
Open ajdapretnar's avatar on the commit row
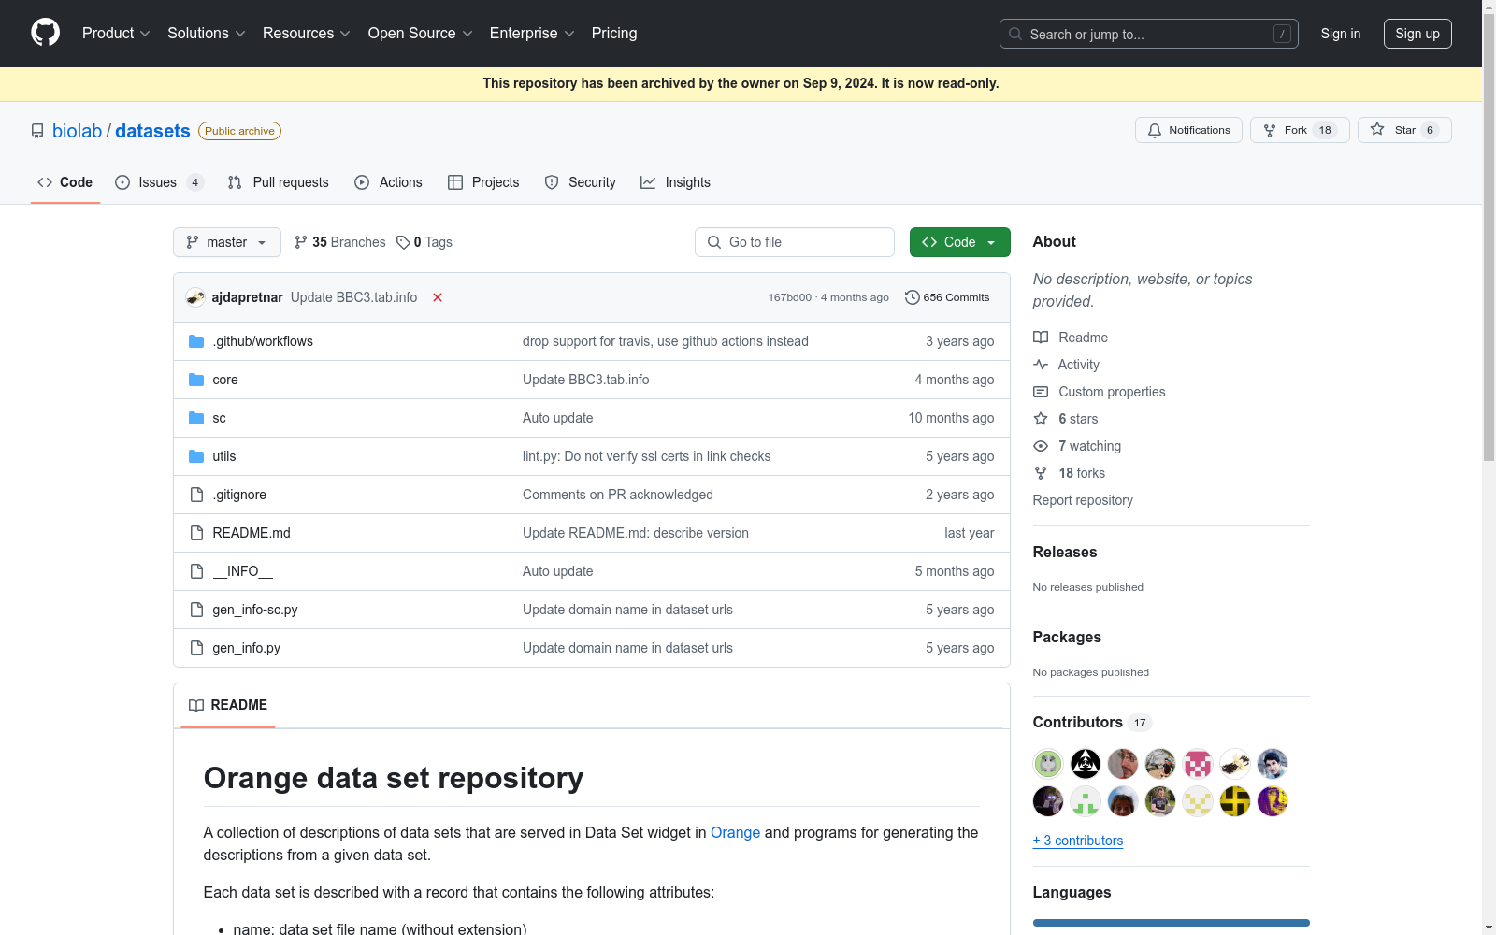click(195, 297)
